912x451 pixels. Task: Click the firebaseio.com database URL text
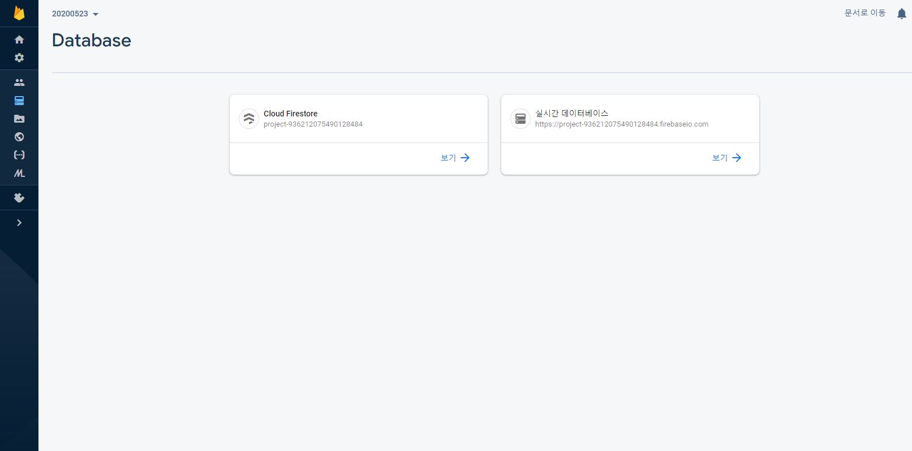[622, 124]
